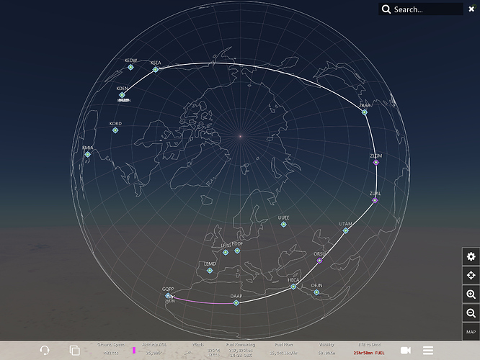Close the map with the X button
Screen dimensions: 480x360
coord(471,9)
